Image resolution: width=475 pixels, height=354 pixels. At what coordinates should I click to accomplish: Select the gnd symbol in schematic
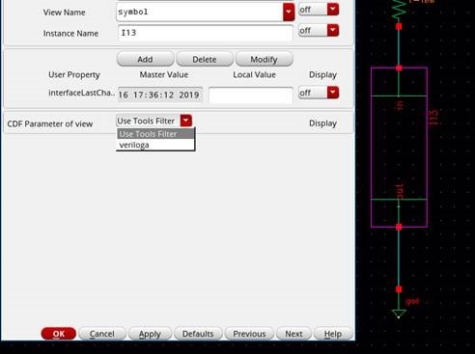tap(399, 313)
